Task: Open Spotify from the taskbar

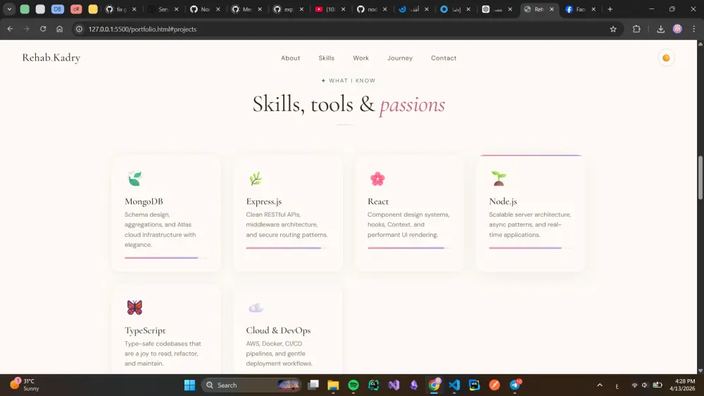Action: click(353, 385)
